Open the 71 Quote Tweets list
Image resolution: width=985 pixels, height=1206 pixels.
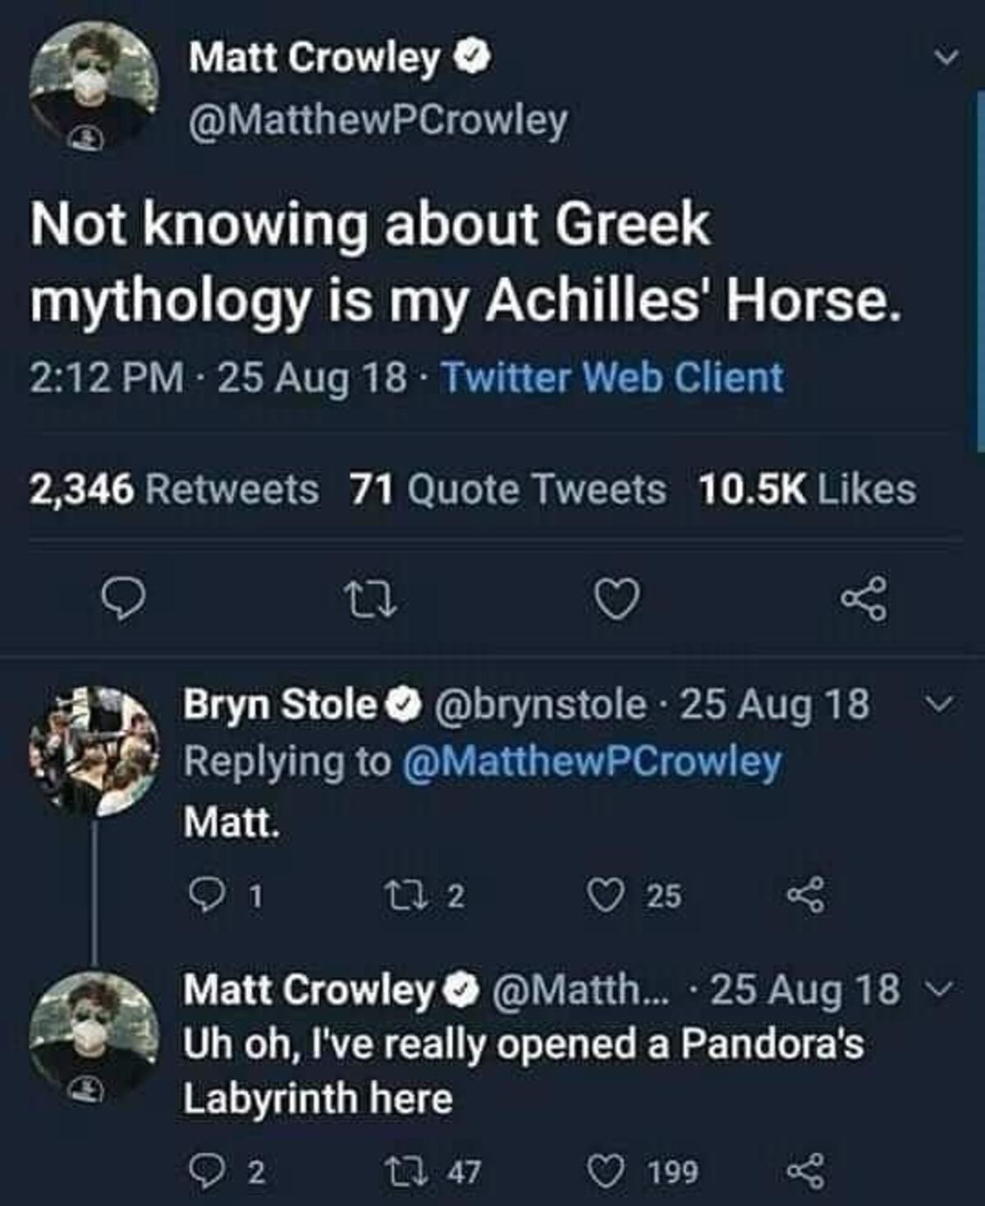coord(507,490)
